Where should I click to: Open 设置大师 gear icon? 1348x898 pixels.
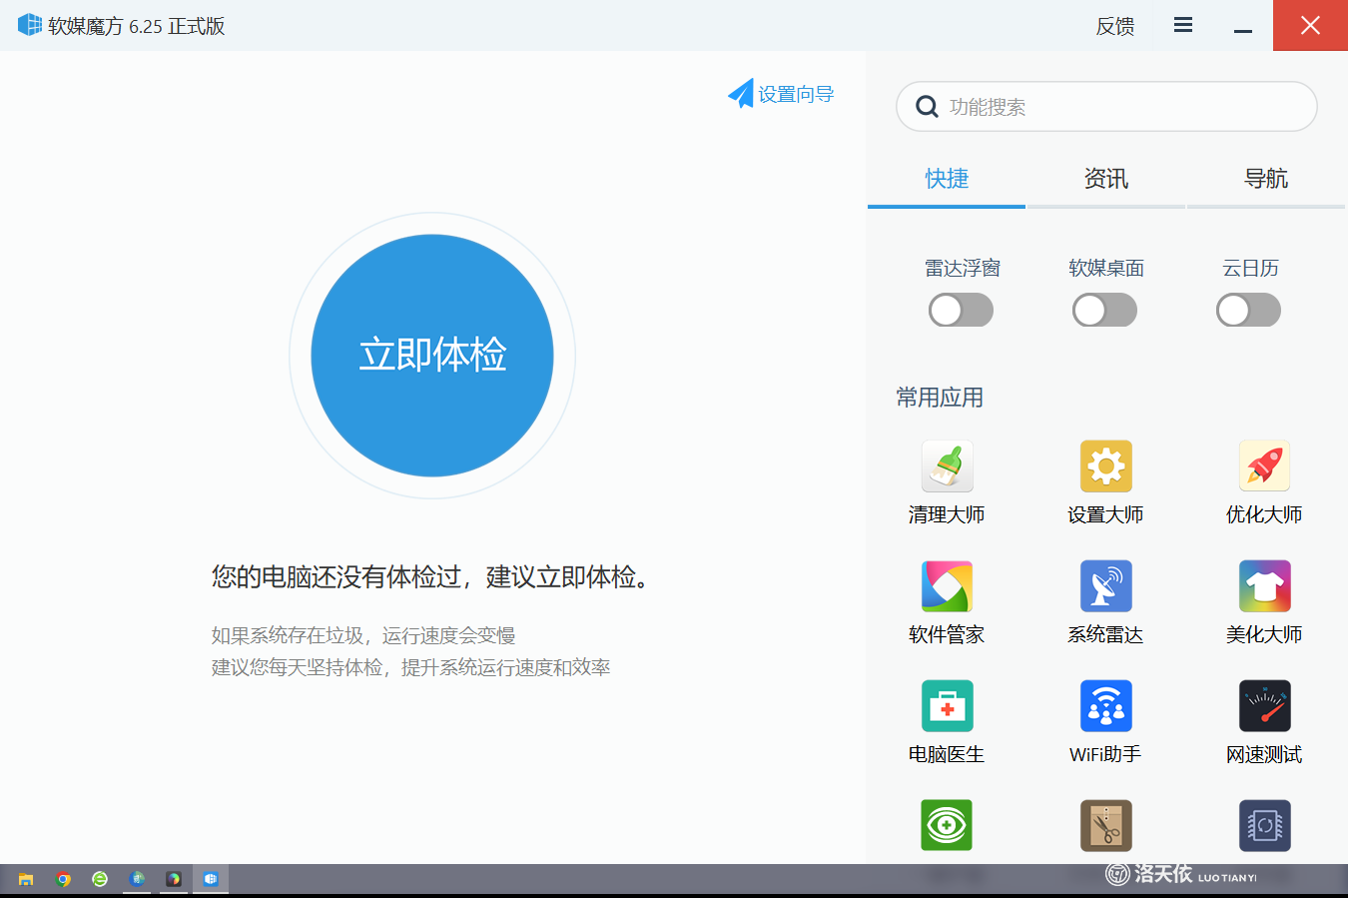[x=1105, y=465]
